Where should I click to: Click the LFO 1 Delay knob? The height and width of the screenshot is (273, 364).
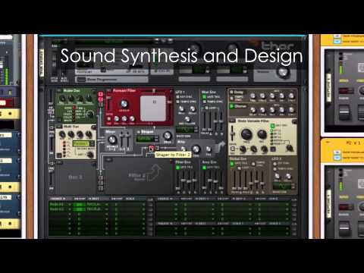193,108
